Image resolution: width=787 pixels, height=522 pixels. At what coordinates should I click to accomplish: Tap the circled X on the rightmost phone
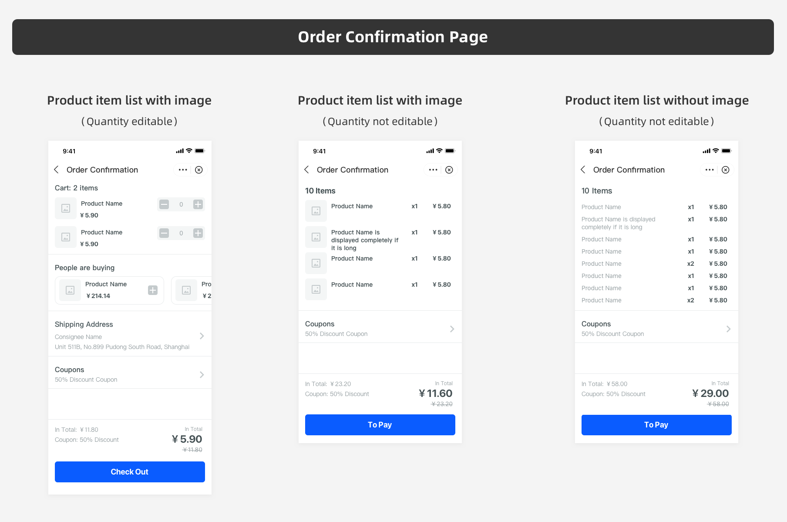coord(726,170)
